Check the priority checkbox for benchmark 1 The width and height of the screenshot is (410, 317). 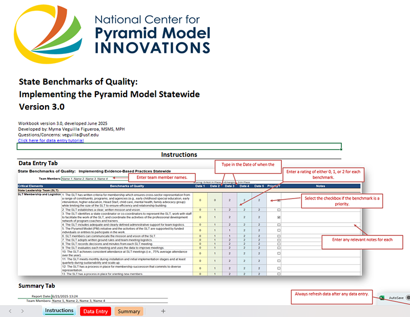coord(278,201)
